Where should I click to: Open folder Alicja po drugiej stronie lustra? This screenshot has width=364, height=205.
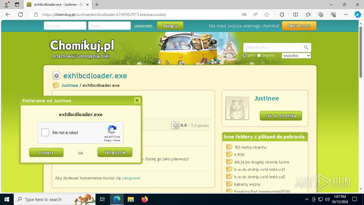[x=262, y=162]
